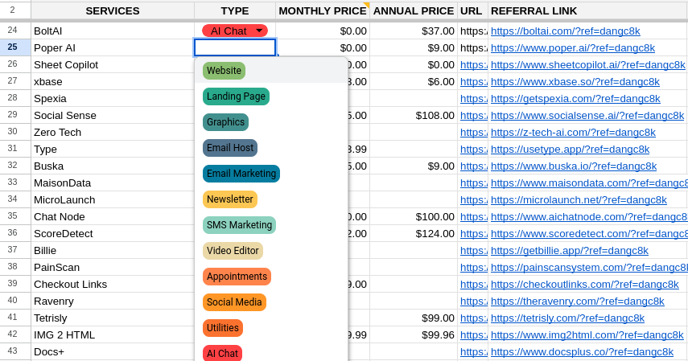Select the URL header cell
The width and height of the screenshot is (688, 361).
472,11
